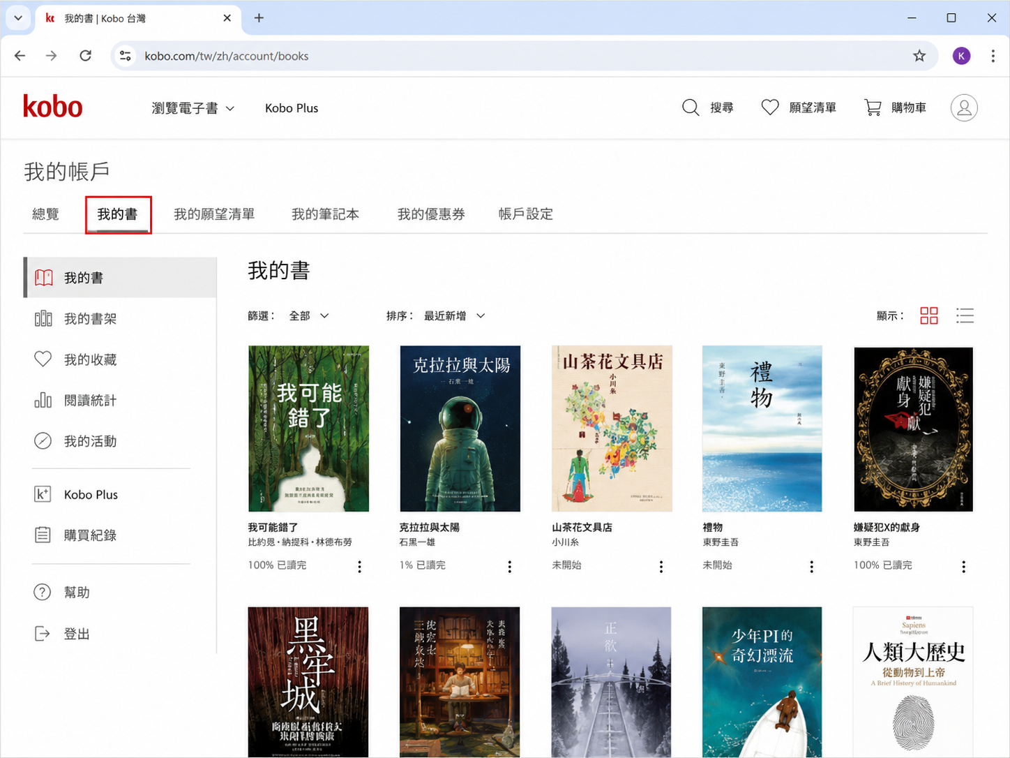Click Kobo Plus link in top navigation
Viewport: 1010px width, 758px height.
tap(292, 108)
